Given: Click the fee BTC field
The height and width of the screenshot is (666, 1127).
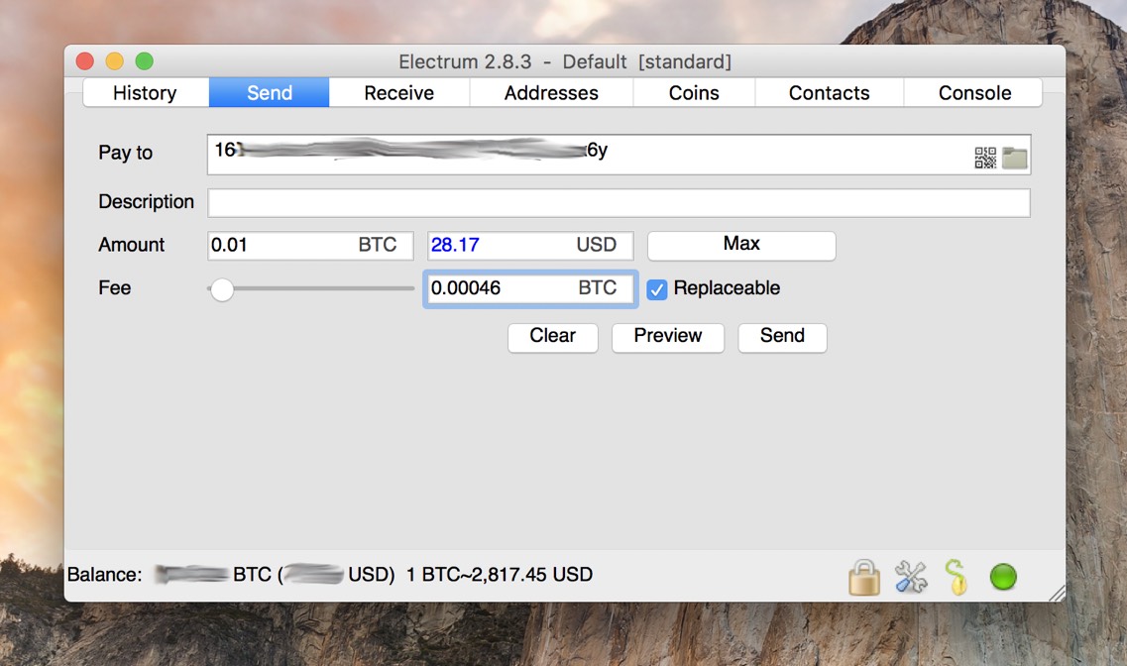Looking at the screenshot, I should [x=530, y=288].
